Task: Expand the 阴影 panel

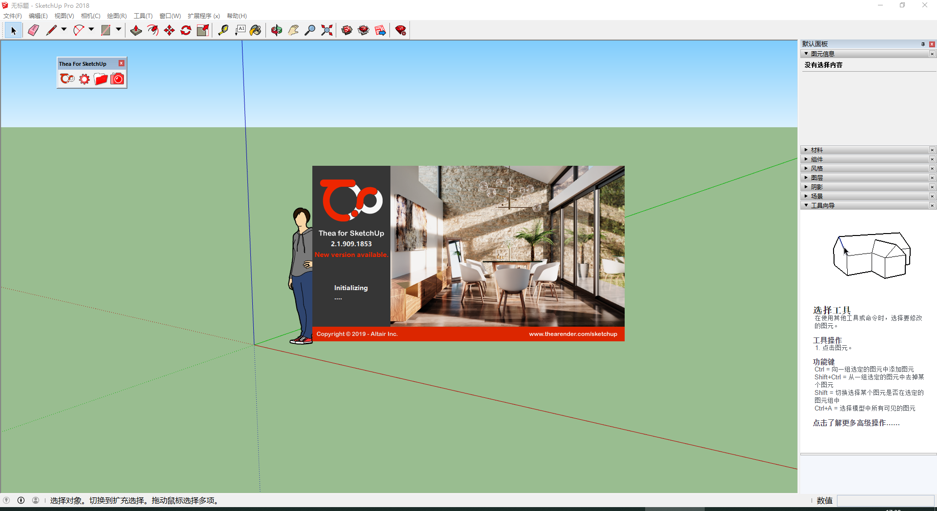Action: (806, 187)
